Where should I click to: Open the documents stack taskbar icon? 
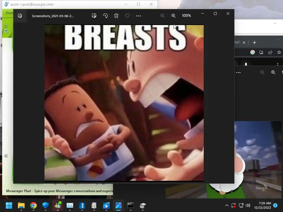pos(94,205)
